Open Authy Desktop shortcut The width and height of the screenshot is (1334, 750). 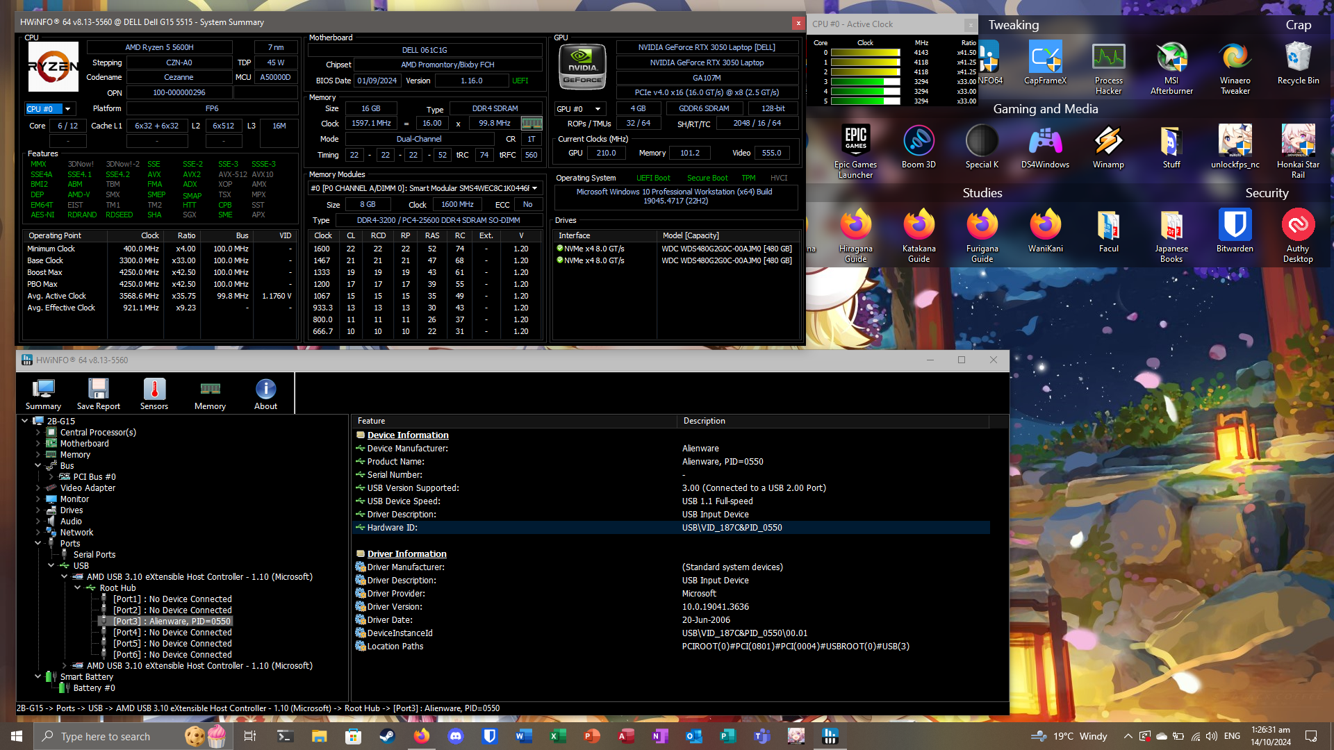(x=1298, y=236)
